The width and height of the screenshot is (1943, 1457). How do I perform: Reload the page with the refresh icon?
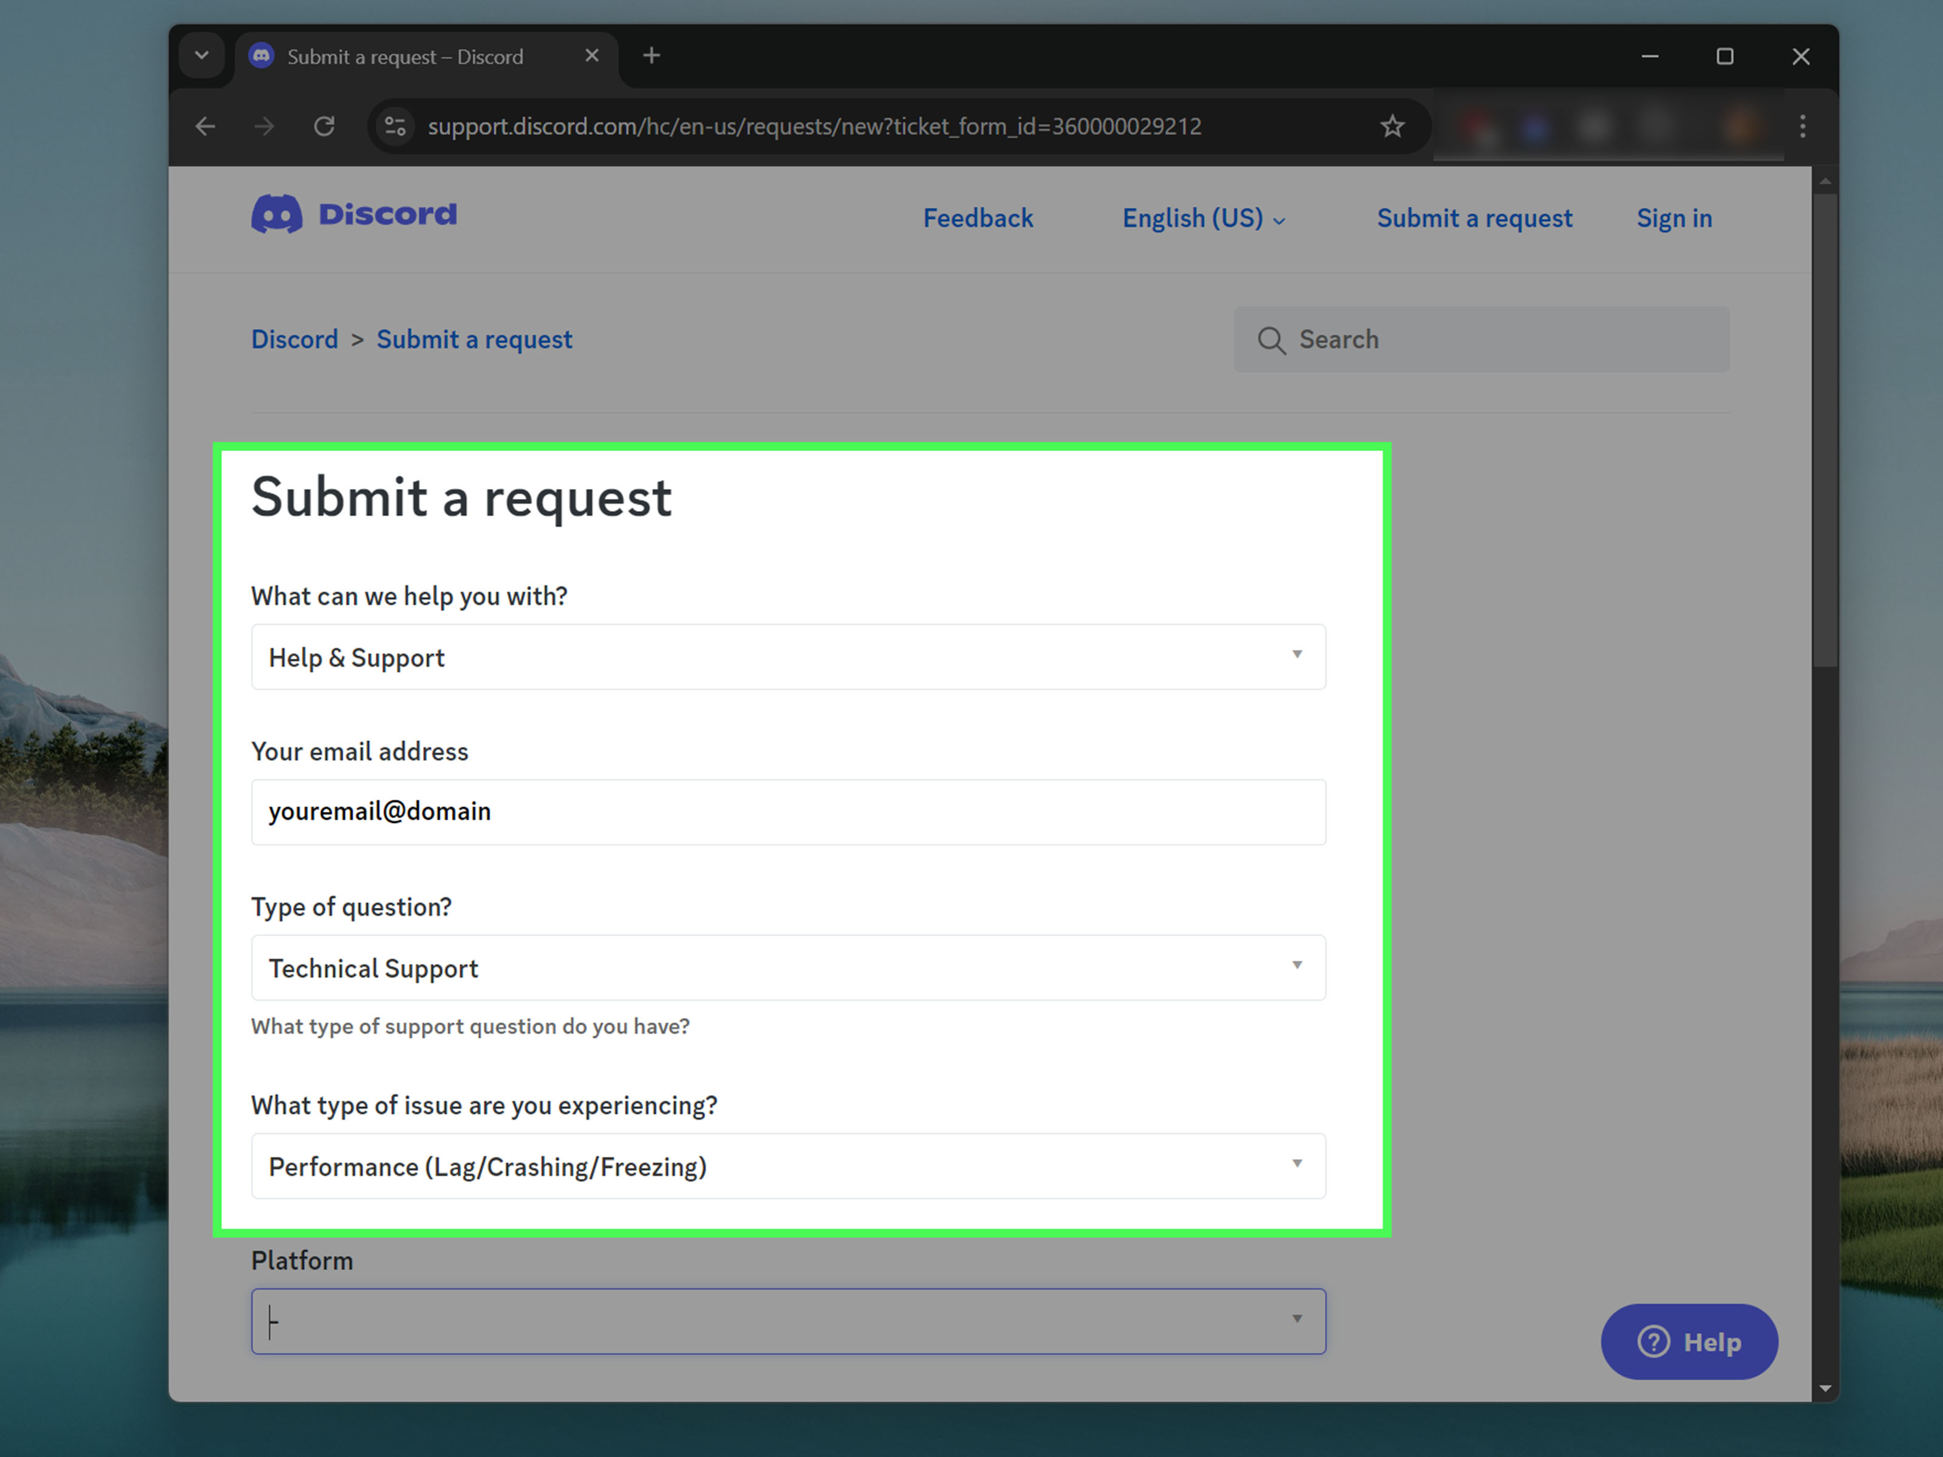point(324,126)
